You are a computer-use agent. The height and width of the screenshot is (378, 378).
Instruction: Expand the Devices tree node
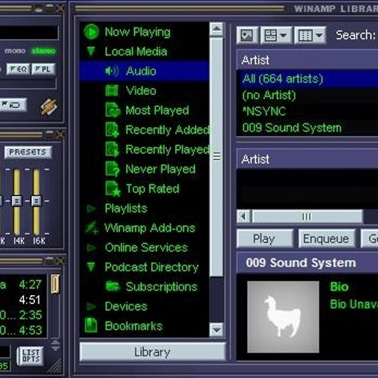pos(91,306)
